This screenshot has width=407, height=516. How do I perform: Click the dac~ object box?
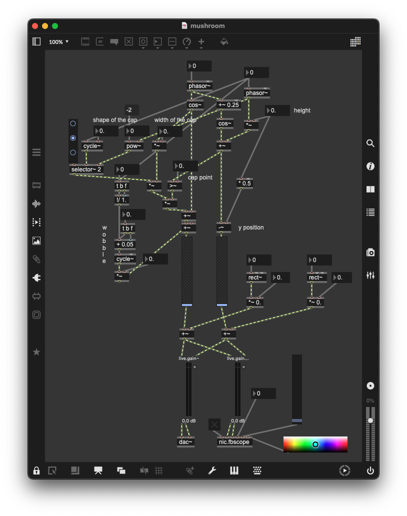pyautogui.click(x=185, y=442)
